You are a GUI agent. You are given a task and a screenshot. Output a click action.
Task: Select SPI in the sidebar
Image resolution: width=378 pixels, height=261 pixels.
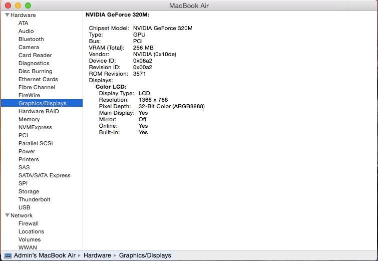[23, 183]
